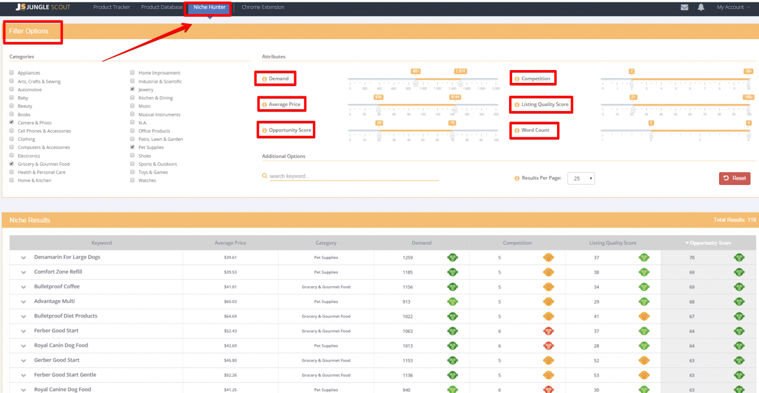Screen dimensions: 759x393
Task: Open the My Account menu
Action: coord(732,7)
